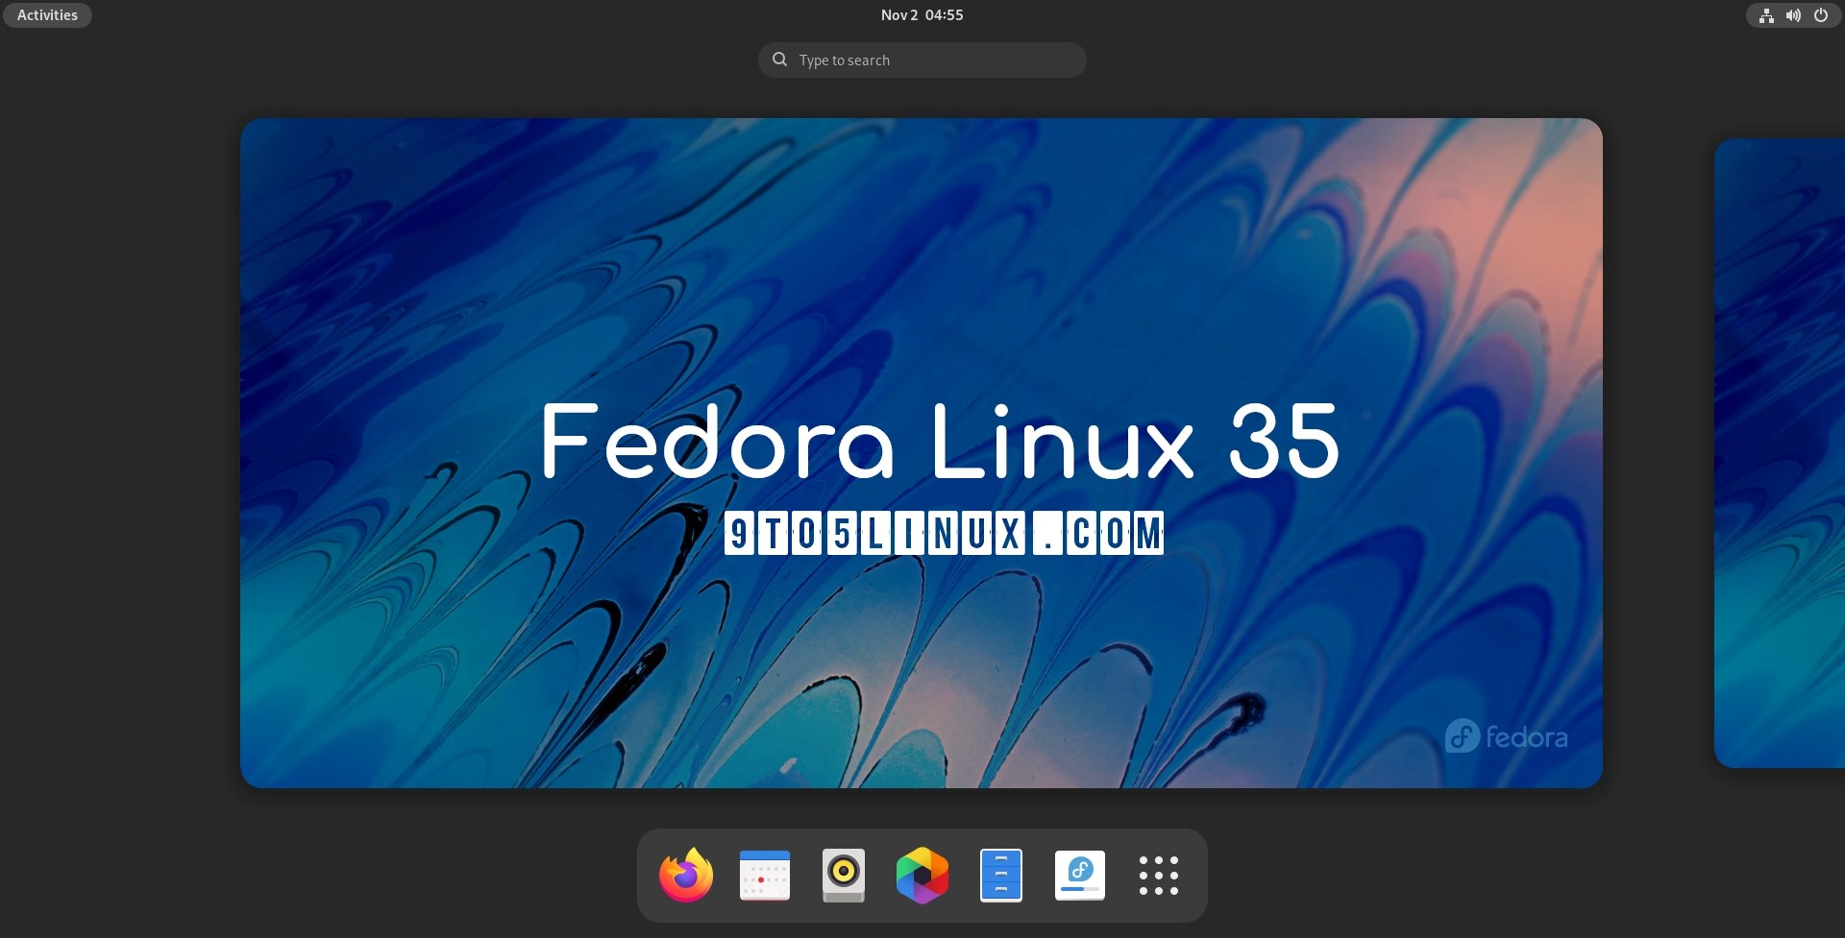Switch to the next workspace on right
1845x938 pixels.
coord(1780,453)
